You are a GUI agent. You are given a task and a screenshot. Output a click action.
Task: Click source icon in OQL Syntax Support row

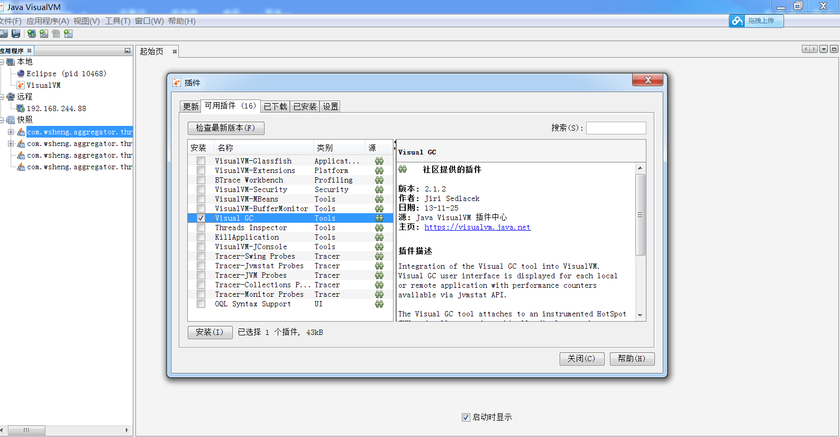click(379, 304)
